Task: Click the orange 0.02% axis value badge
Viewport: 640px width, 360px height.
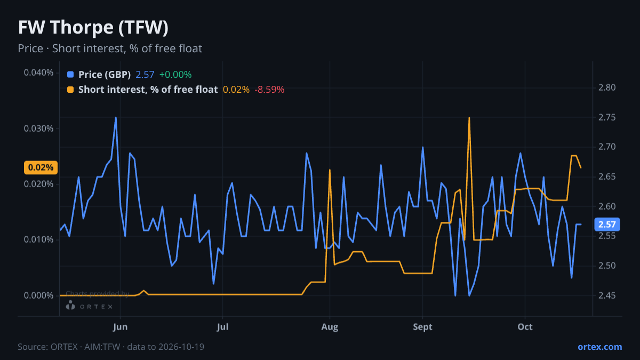Action: (41, 167)
